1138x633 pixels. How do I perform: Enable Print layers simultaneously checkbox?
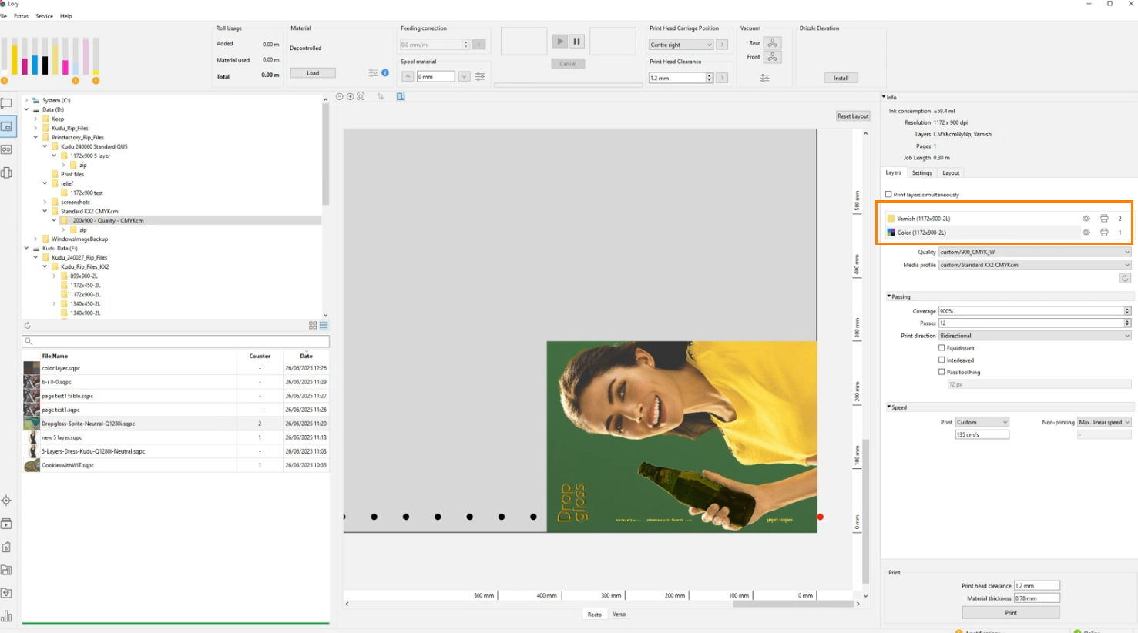tap(888, 195)
